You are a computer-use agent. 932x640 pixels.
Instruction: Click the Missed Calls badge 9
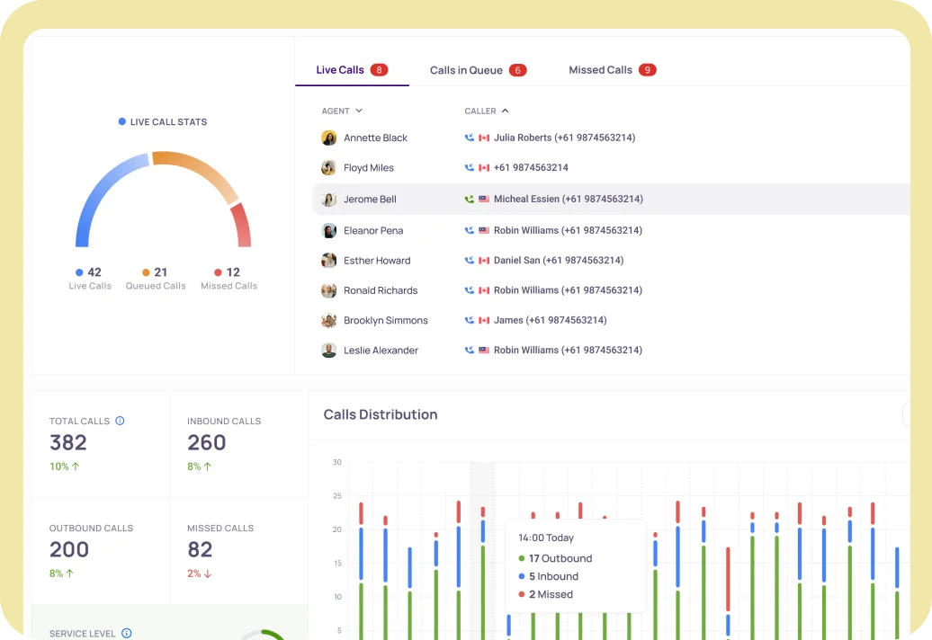tap(648, 70)
